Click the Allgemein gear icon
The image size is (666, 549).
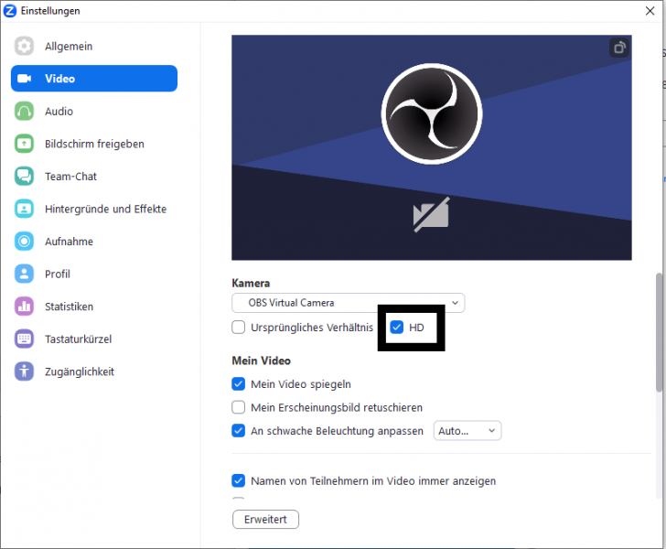click(x=24, y=46)
